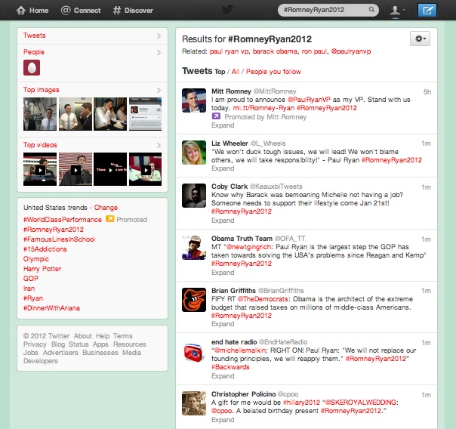Click the egg avatar under People
The width and height of the screenshot is (456, 429).
(32, 68)
